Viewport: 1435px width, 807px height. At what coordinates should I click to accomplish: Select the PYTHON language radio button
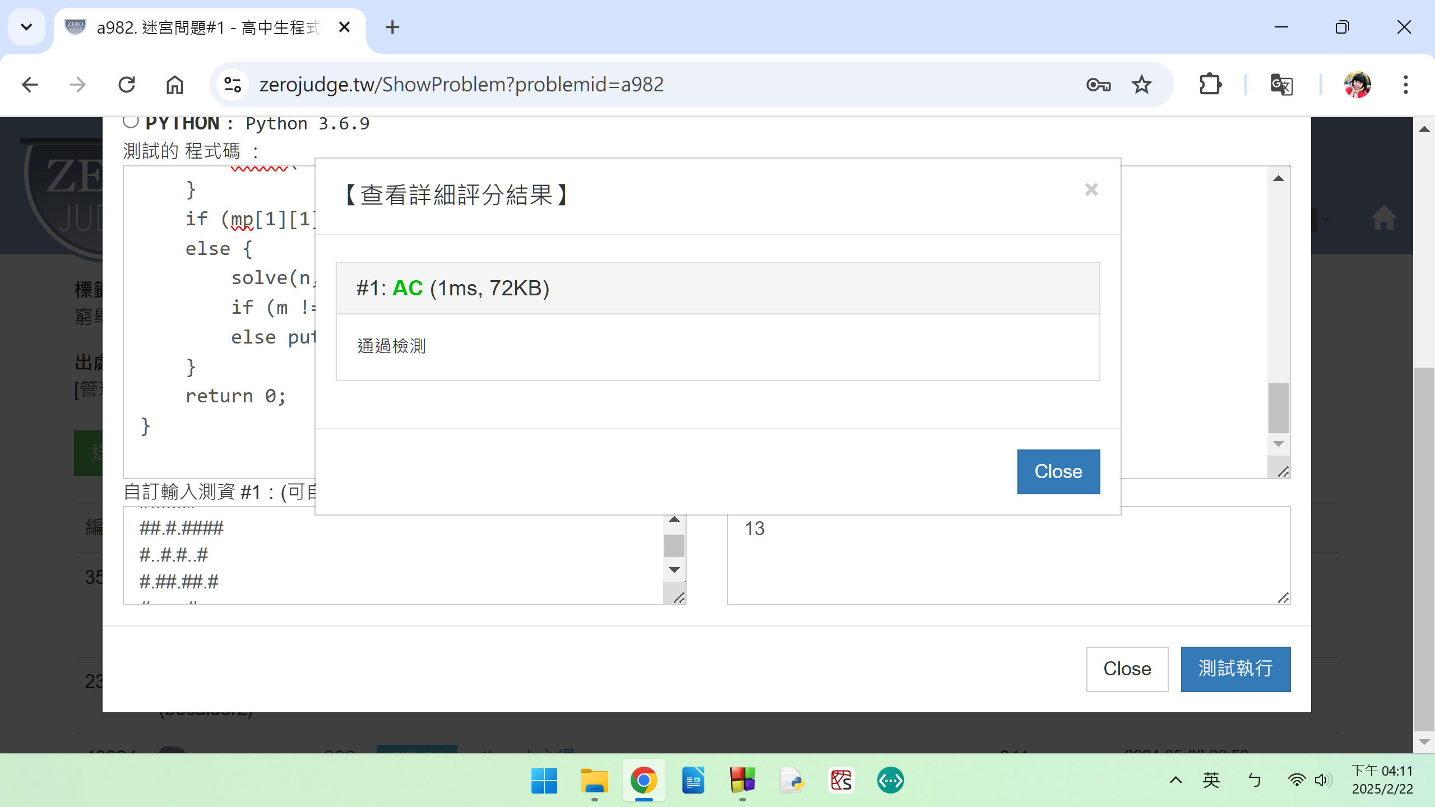[x=131, y=121]
